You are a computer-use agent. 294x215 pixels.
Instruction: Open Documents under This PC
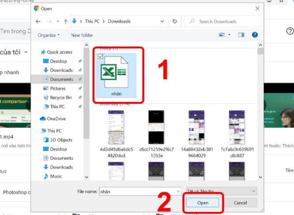coord(58,158)
